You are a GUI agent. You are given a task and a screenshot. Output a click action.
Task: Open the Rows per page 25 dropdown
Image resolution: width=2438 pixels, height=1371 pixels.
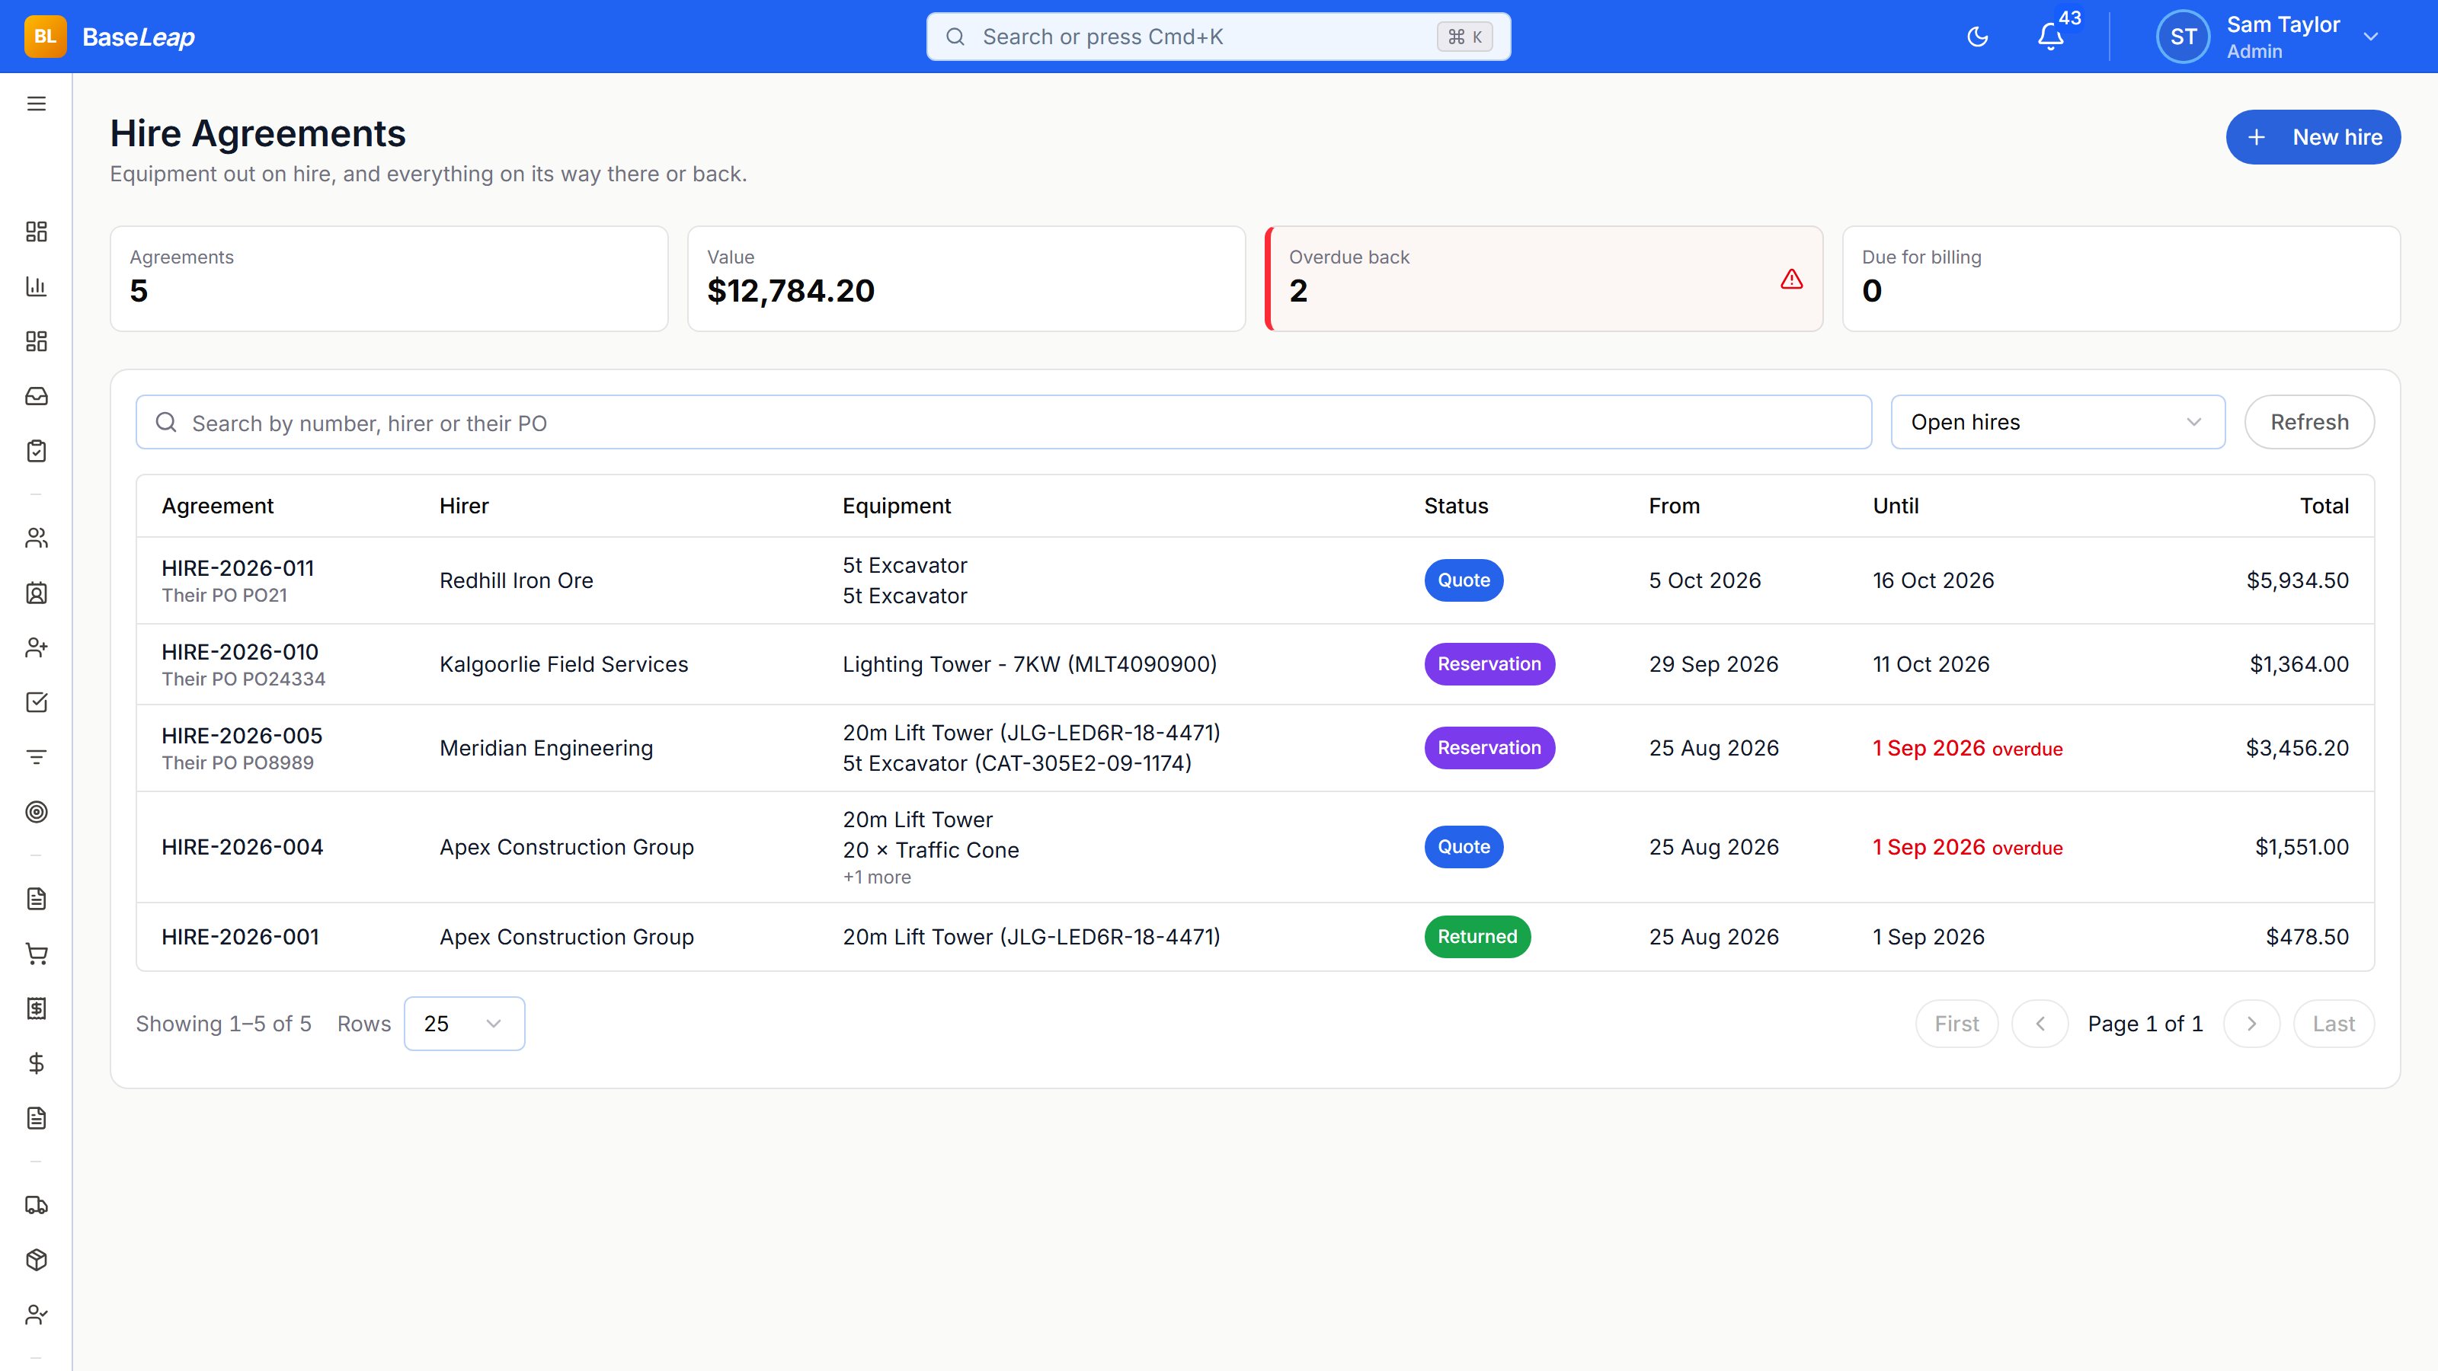[464, 1024]
